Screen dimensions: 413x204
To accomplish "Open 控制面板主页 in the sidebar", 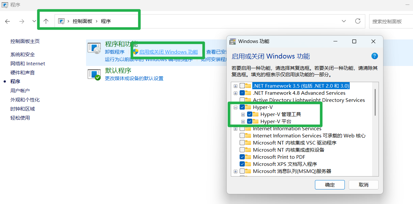I will click(25, 41).
